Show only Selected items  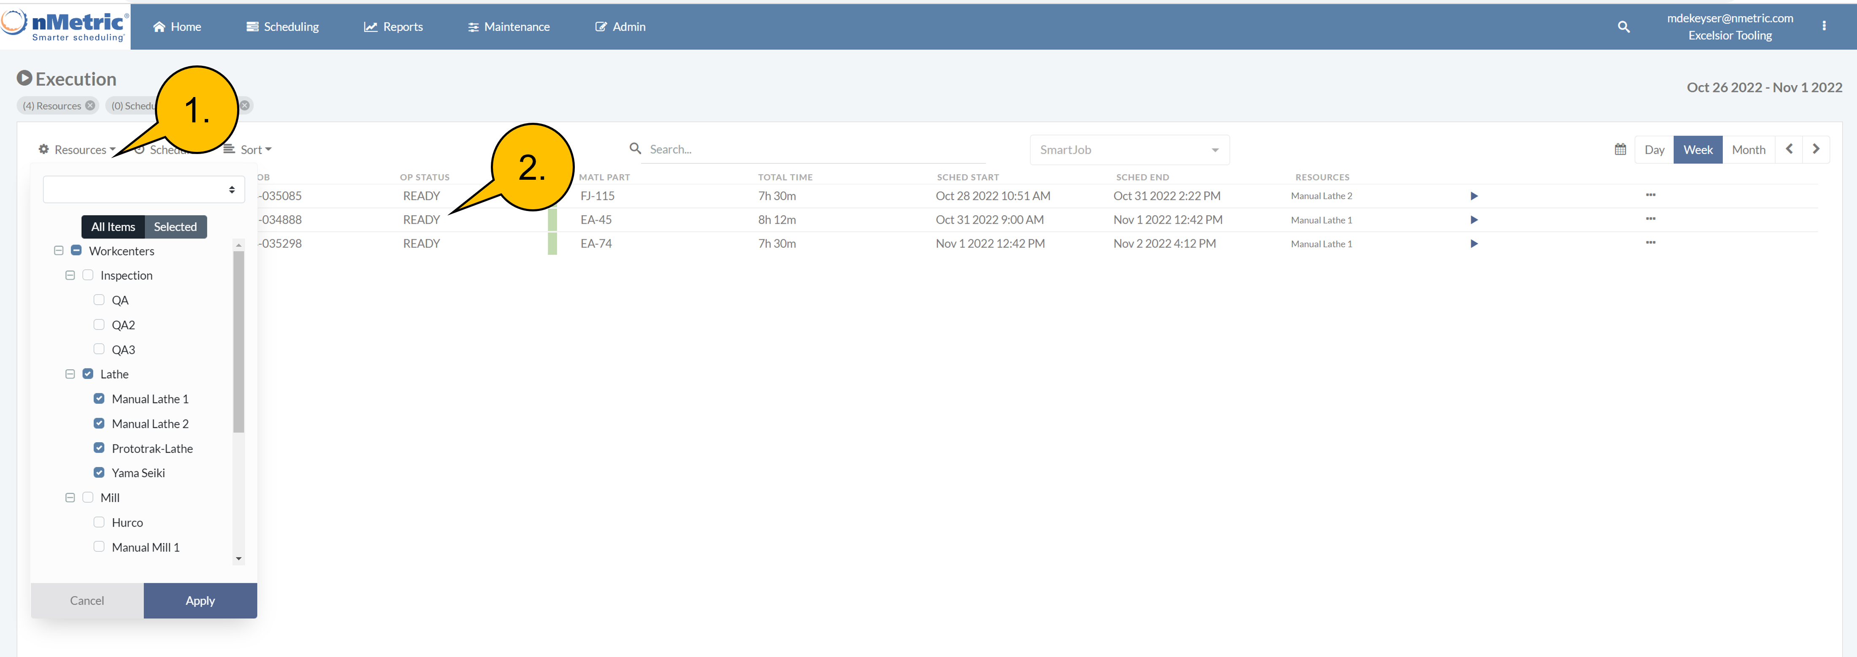(x=175, y=227)
